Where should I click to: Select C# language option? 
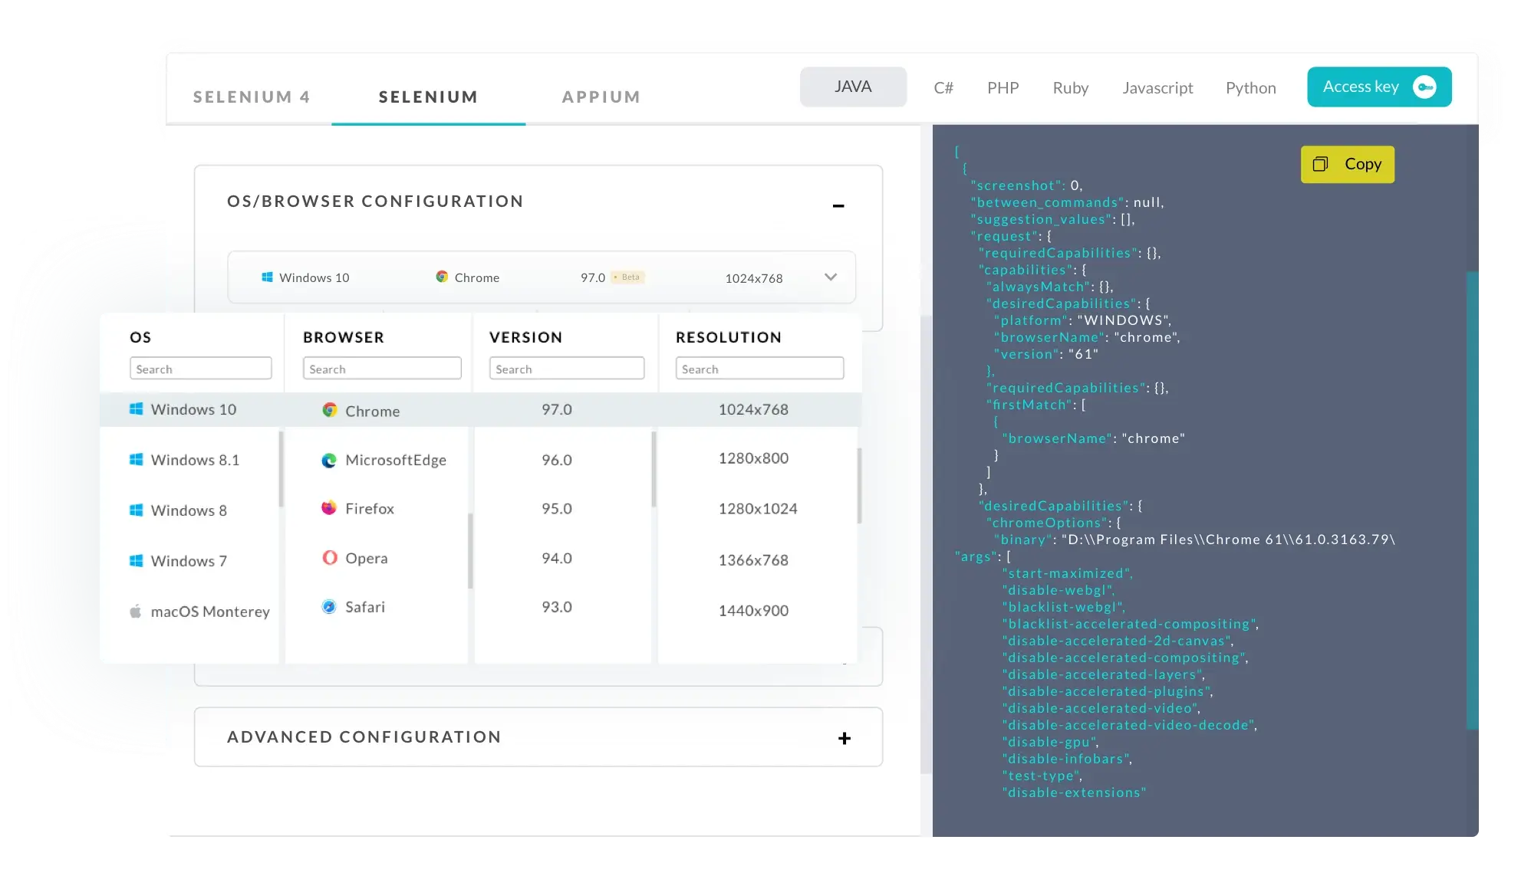pyautogui.click(x=943, y=86)
